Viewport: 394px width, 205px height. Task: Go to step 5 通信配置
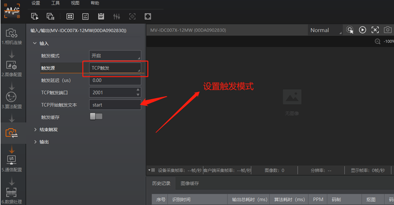pyautogui.click(x=11, y=164)
